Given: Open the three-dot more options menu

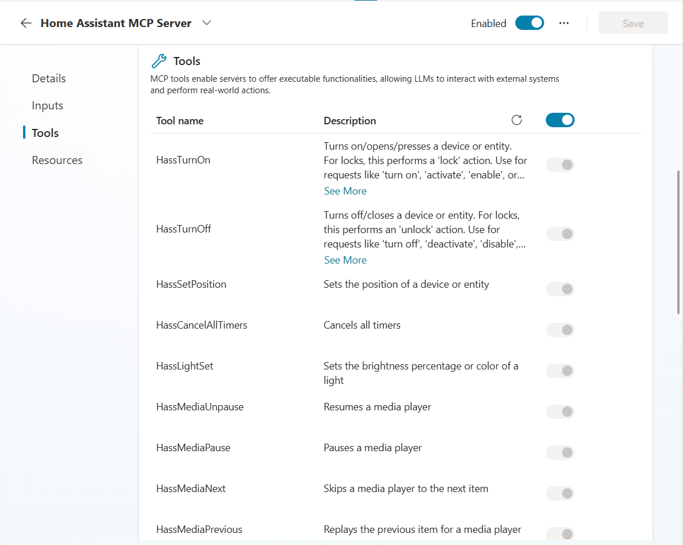Looking at the screenshot, I should pos(564,23).
